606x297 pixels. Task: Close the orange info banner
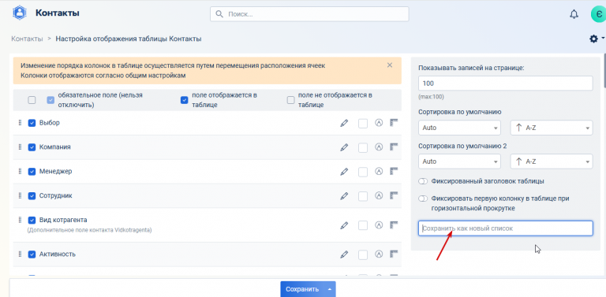(390, 65)
